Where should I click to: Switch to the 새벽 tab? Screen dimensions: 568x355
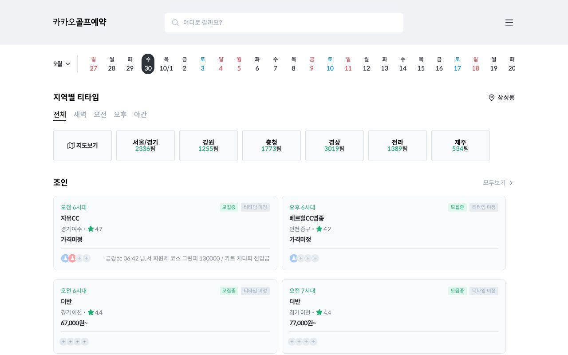[x=80, y=114]
